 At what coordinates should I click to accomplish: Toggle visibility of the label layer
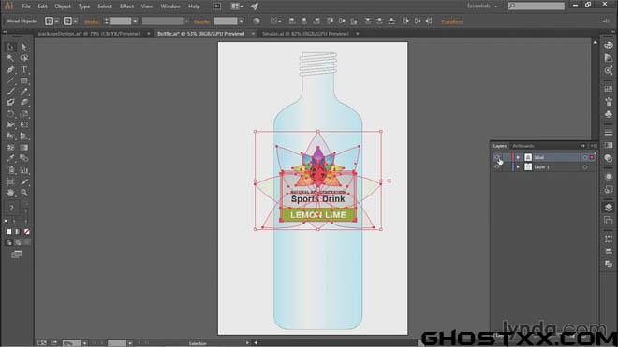tap(496, 157)
